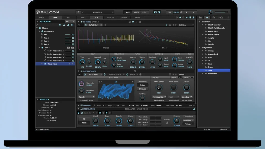Collapse the Synthesis folder in browser
This screenshot has width=265, height=149.
(200, 48)
